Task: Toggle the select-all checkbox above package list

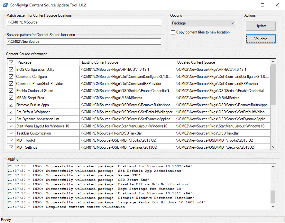Action: click(x=11, y=62)
